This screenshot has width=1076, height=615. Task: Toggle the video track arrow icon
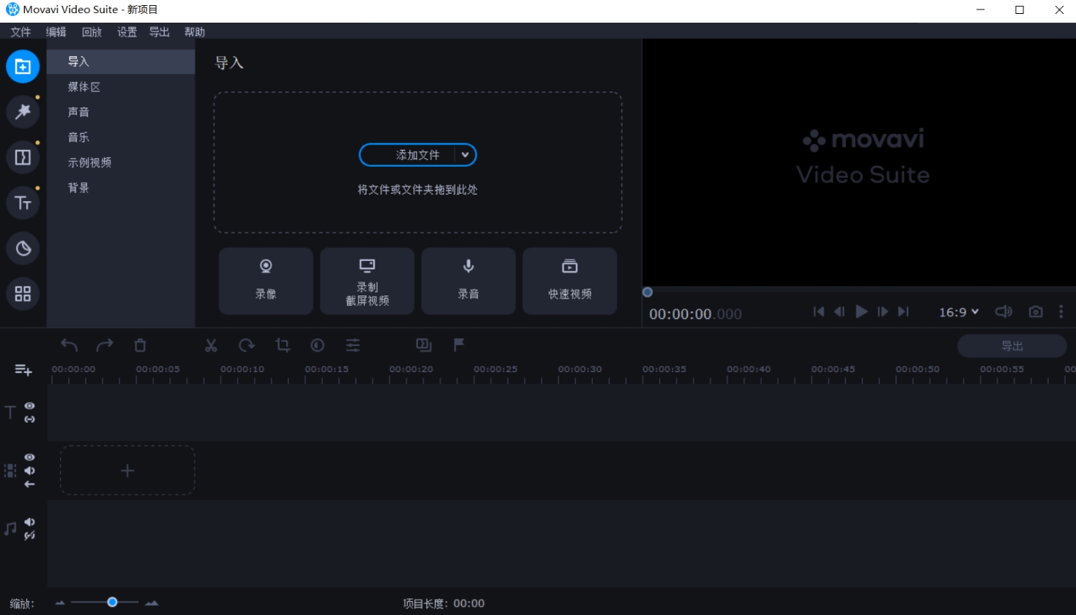[x=29, y=484]
